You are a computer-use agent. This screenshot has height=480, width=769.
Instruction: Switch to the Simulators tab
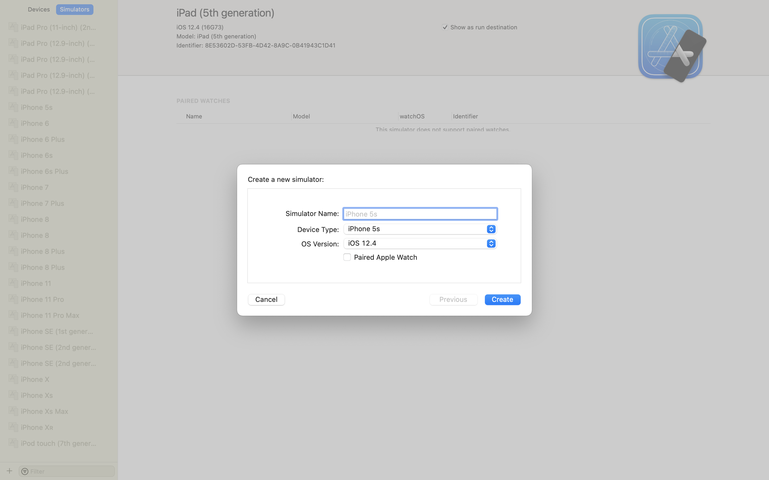point(75,9)
